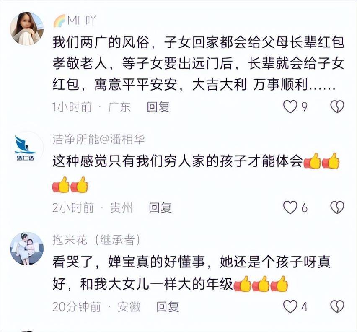Image resolution: width=357 pixels, height=332 pixels.
Task: Tap the 1小时前 · 广东 timestamp
Action: [x=91, y=107]
